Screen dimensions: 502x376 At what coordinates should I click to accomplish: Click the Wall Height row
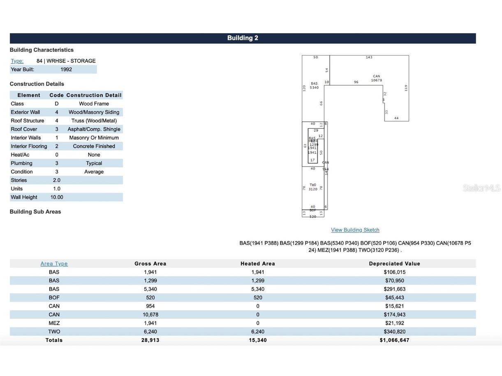pos(66,197)
